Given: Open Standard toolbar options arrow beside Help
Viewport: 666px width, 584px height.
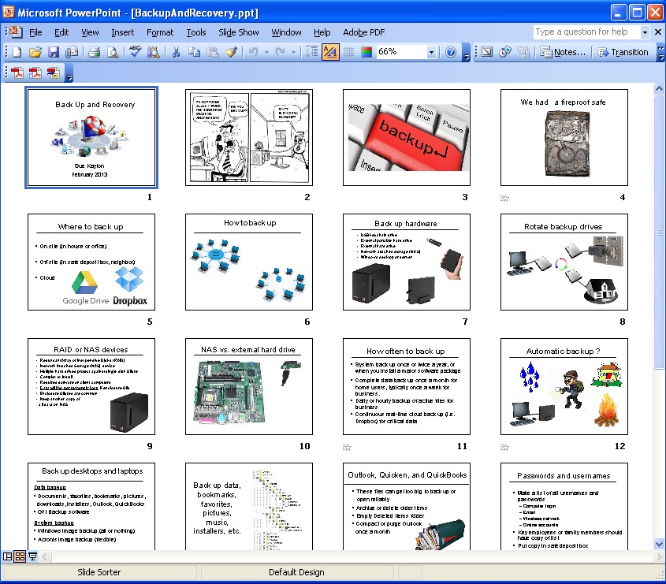Looking at the screenshot, I should [x=467, y=53].
